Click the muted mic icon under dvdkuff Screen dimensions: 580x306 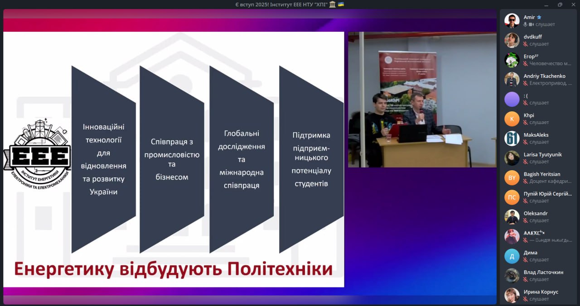tap(526, 44)
